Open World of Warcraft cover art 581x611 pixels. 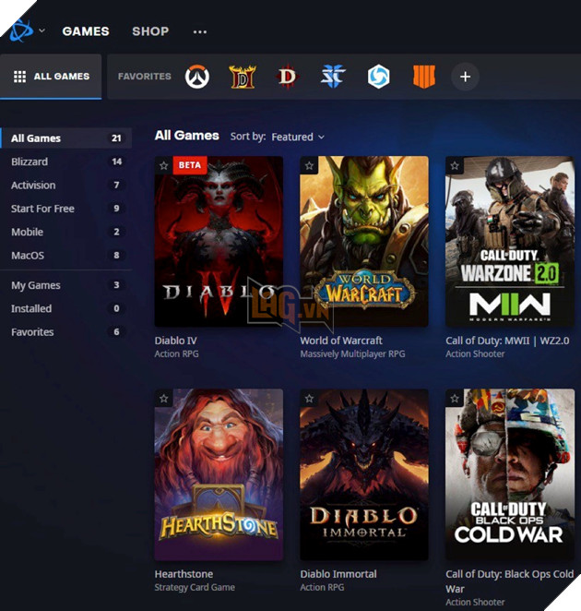364,242
